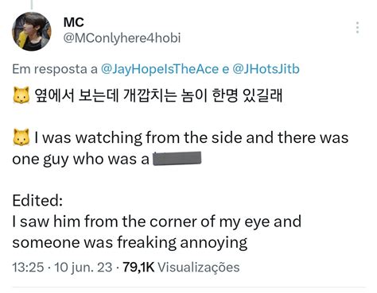Click the '10 jun. 23' date
Image resolution: width=377 pixels, height=293 pixels.
[84, 267]
